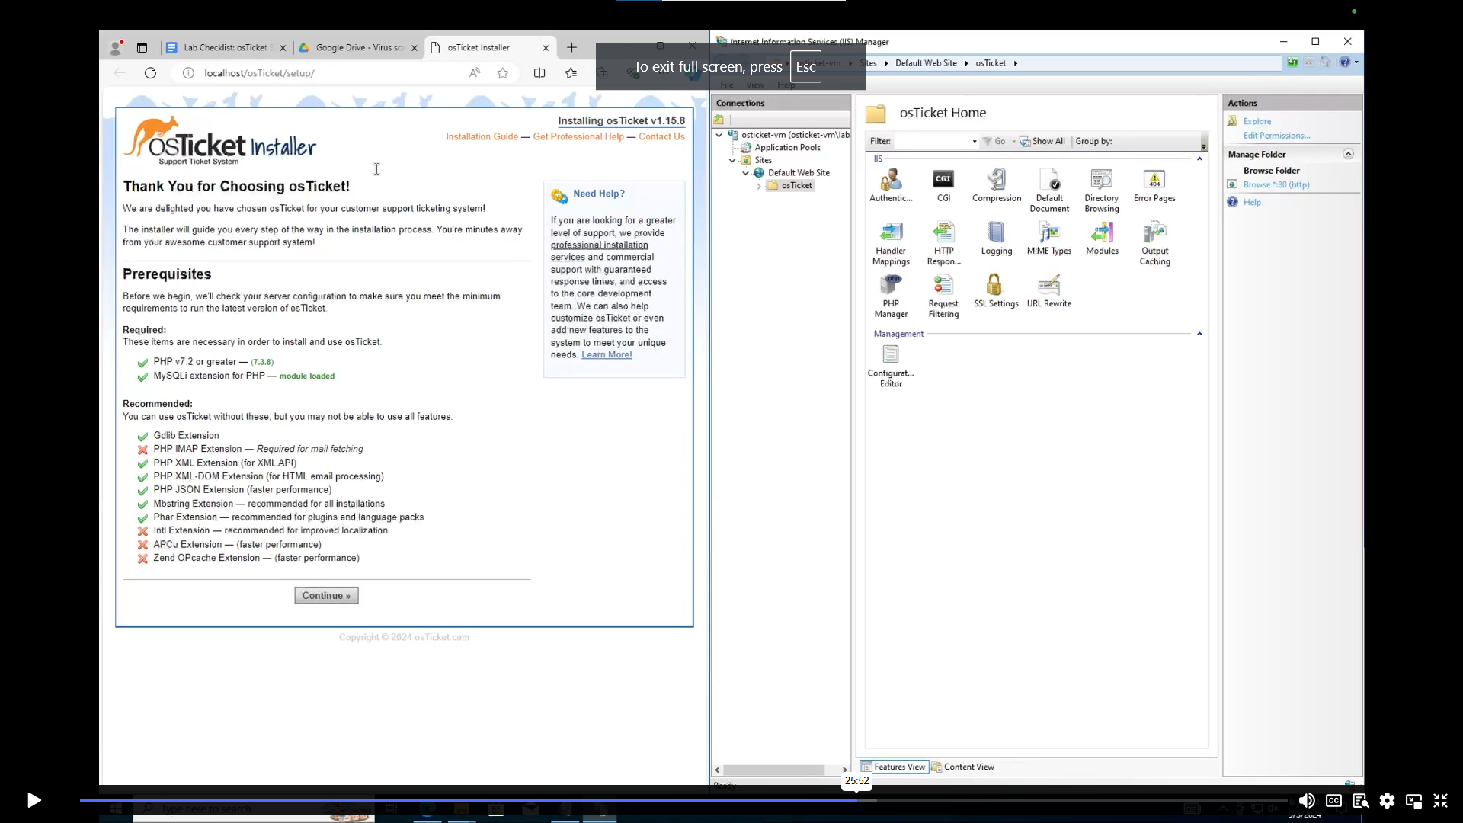Click the play button on the video
Viewport: 1463px width, 823px height.
pos(34,800)
